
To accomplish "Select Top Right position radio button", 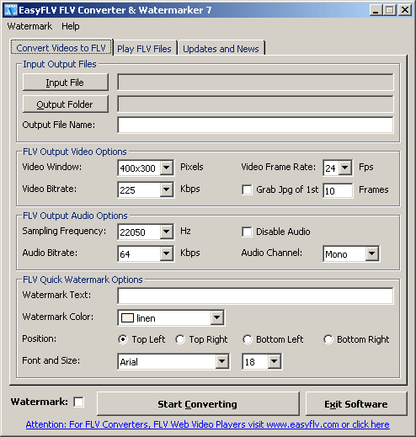I will [x=180, y=339].
